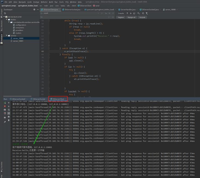
Task: Switch to ZkServerSocket2 run tab
Action: pos(19,99)
